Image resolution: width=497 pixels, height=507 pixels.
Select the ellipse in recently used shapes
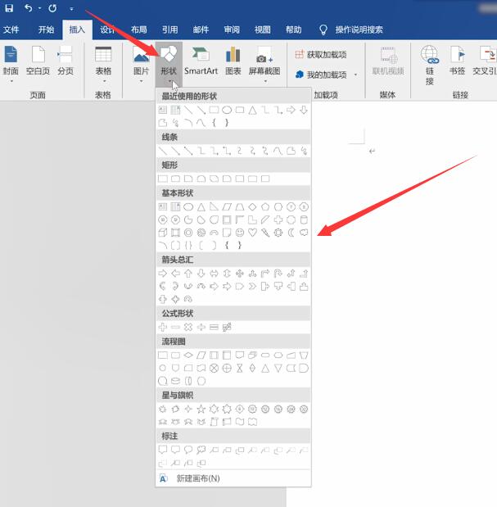[x=227, y=111]
